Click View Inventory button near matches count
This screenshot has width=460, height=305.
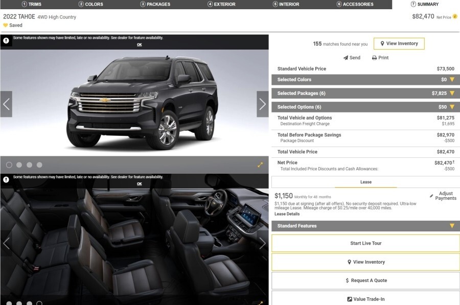click(x=399, y=43)
